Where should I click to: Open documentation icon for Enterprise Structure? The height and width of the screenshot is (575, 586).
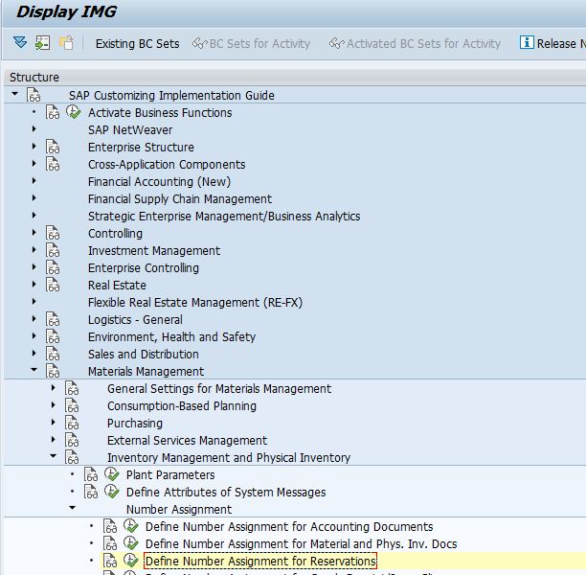click(x=53, y=147)
